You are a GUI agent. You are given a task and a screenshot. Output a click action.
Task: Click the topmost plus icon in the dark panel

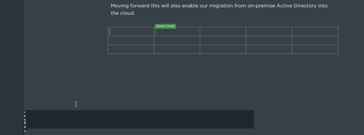(25, 112)
